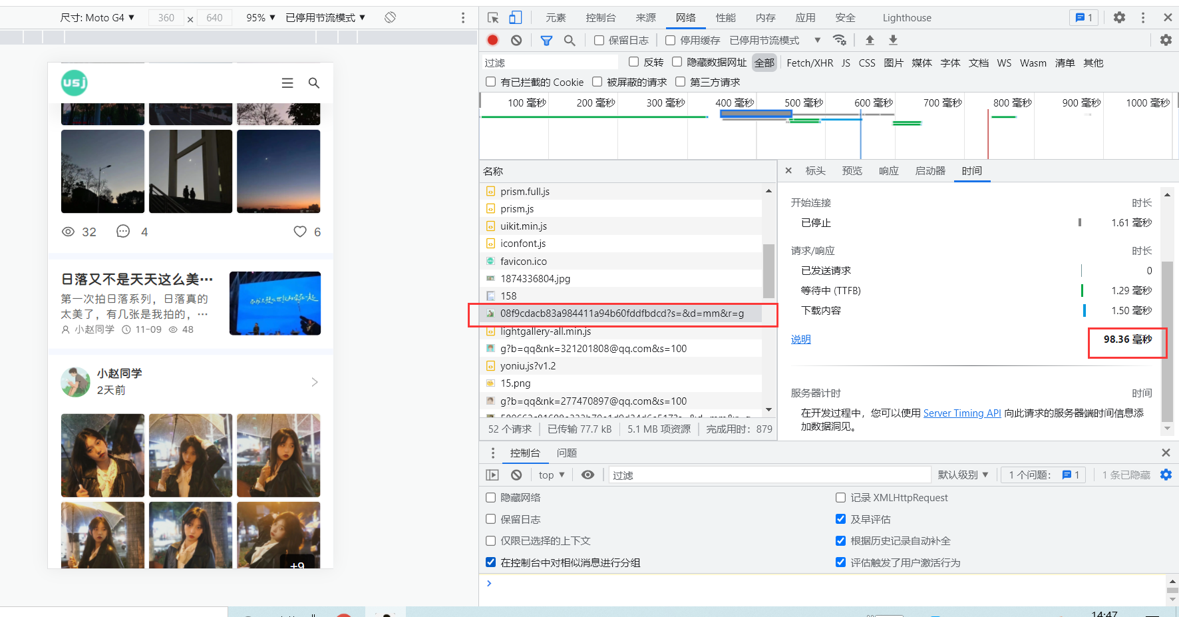Click the network filter input field
1179x617 pixels.
[550, 63]
